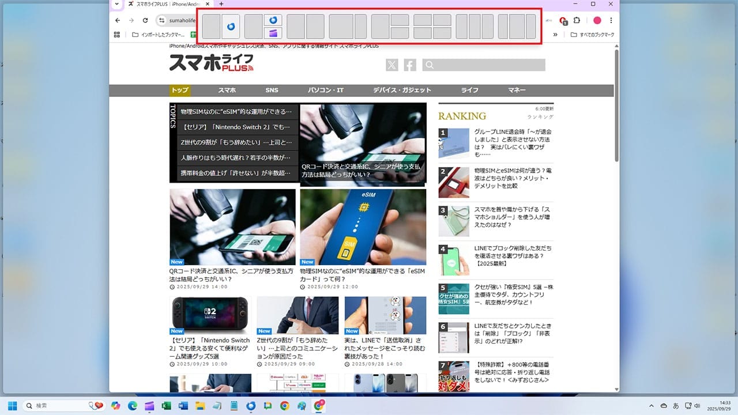
Task: Open the デバイス・ガジェット category
Action: pos(402,90)
